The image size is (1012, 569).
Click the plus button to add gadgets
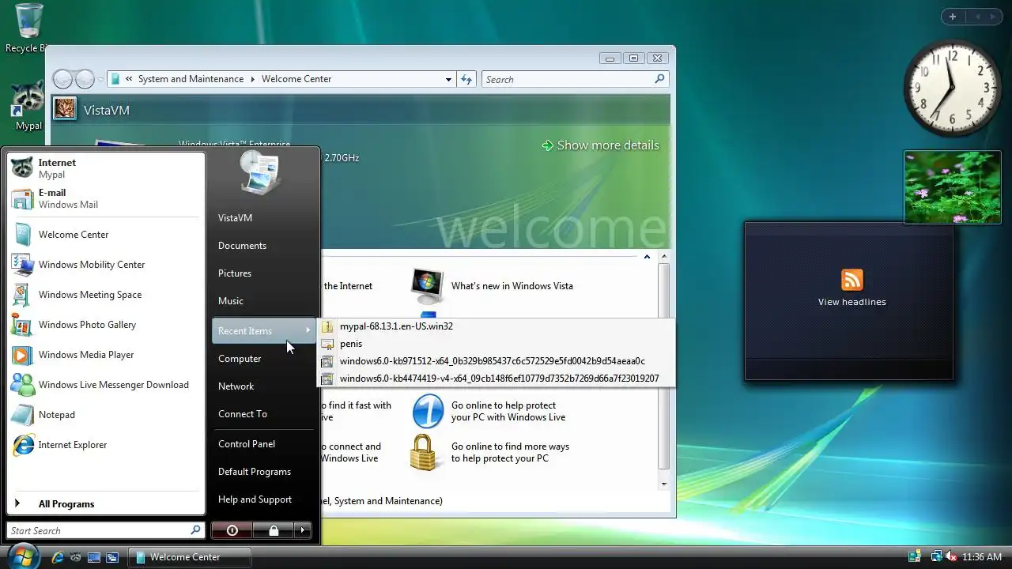click(x=953, y=17)
